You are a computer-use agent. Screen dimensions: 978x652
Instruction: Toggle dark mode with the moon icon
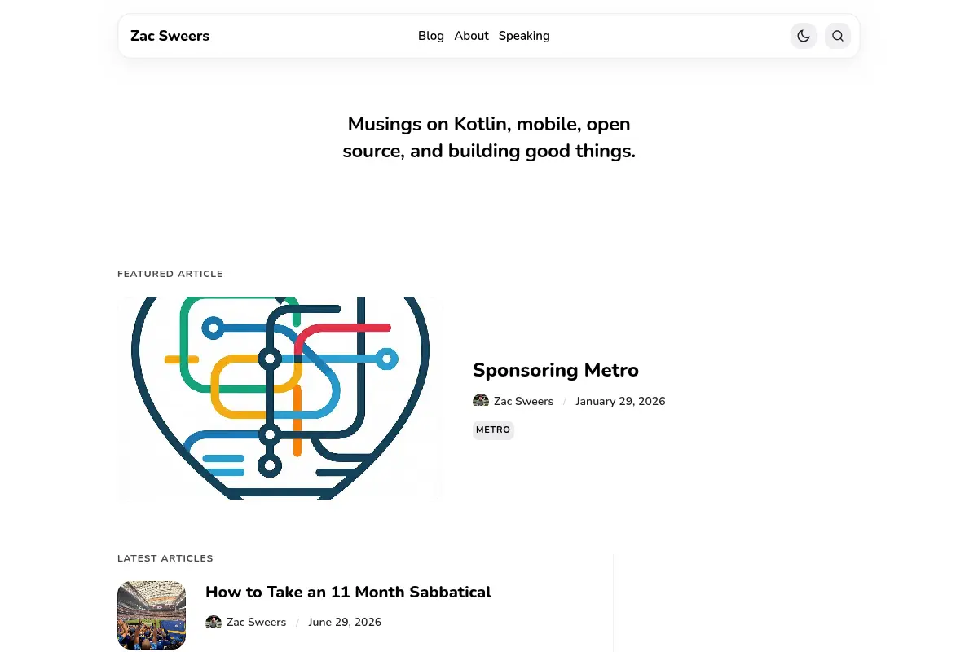(804, 36)
